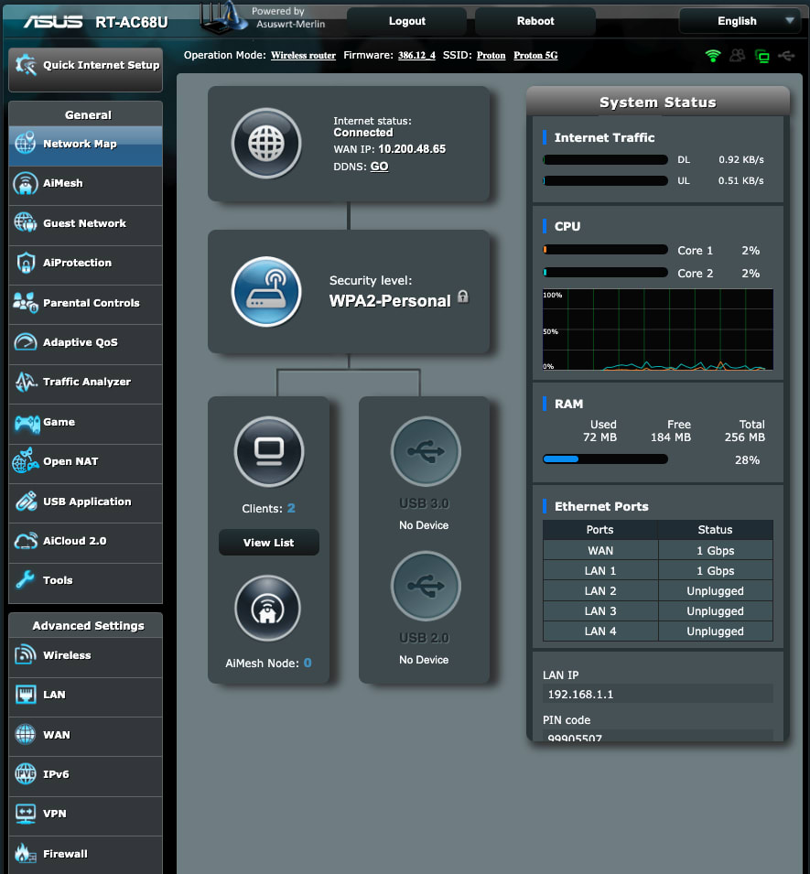Click the RAM usage progress bar
810x874 pixels.
605,459
